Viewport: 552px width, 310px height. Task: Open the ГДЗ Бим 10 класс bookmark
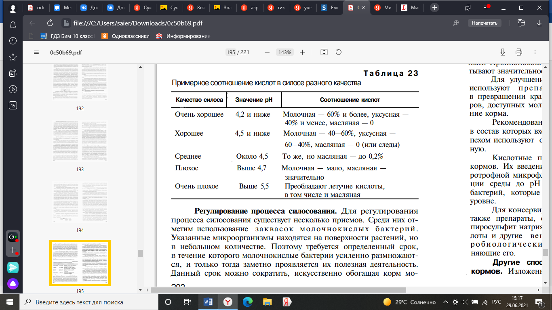click(67, 36)
